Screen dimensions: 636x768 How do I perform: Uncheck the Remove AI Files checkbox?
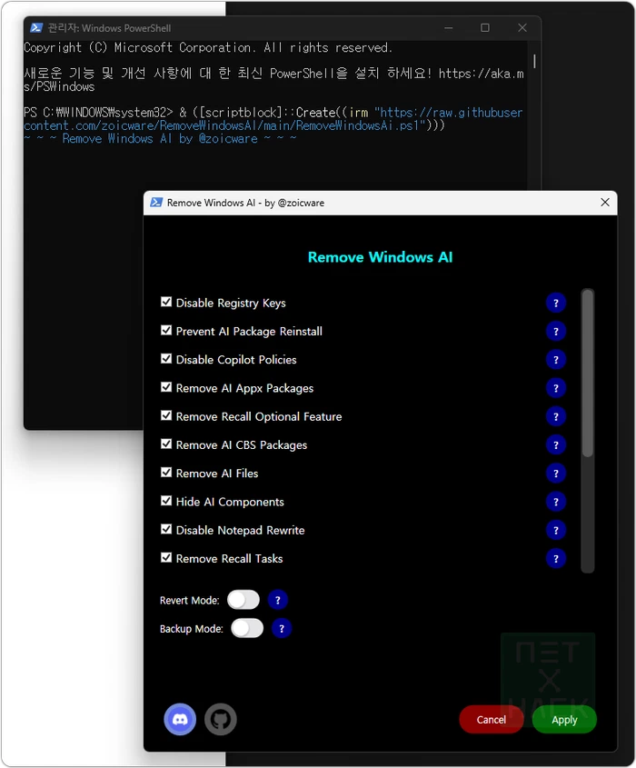pyautogui.click(x=166, y=473)
